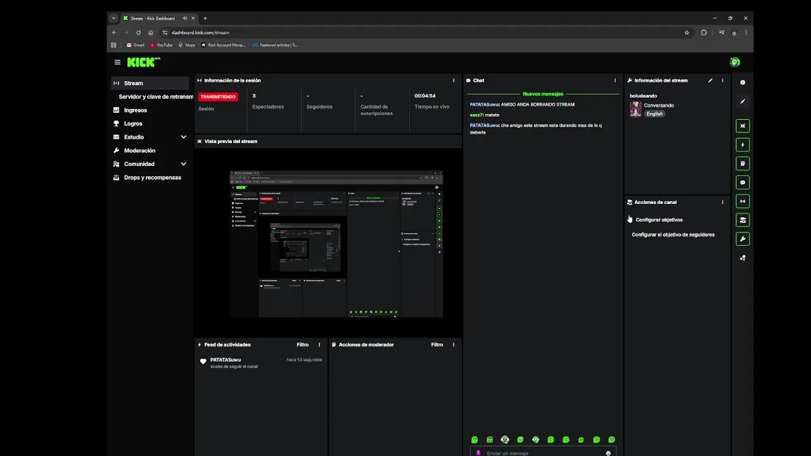The height and width of the screenshot is (456, 811).
Task: Toggle the lightning activity feed widget icon
Action: (743, 145)
